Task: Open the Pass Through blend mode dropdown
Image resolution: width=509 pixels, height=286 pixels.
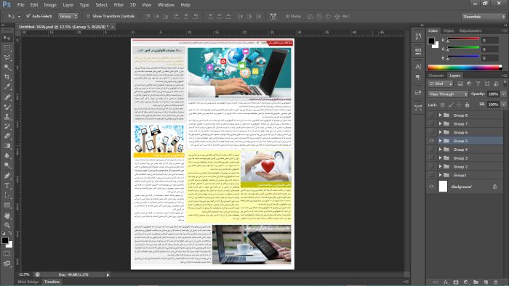Action: tap(448, 94)
